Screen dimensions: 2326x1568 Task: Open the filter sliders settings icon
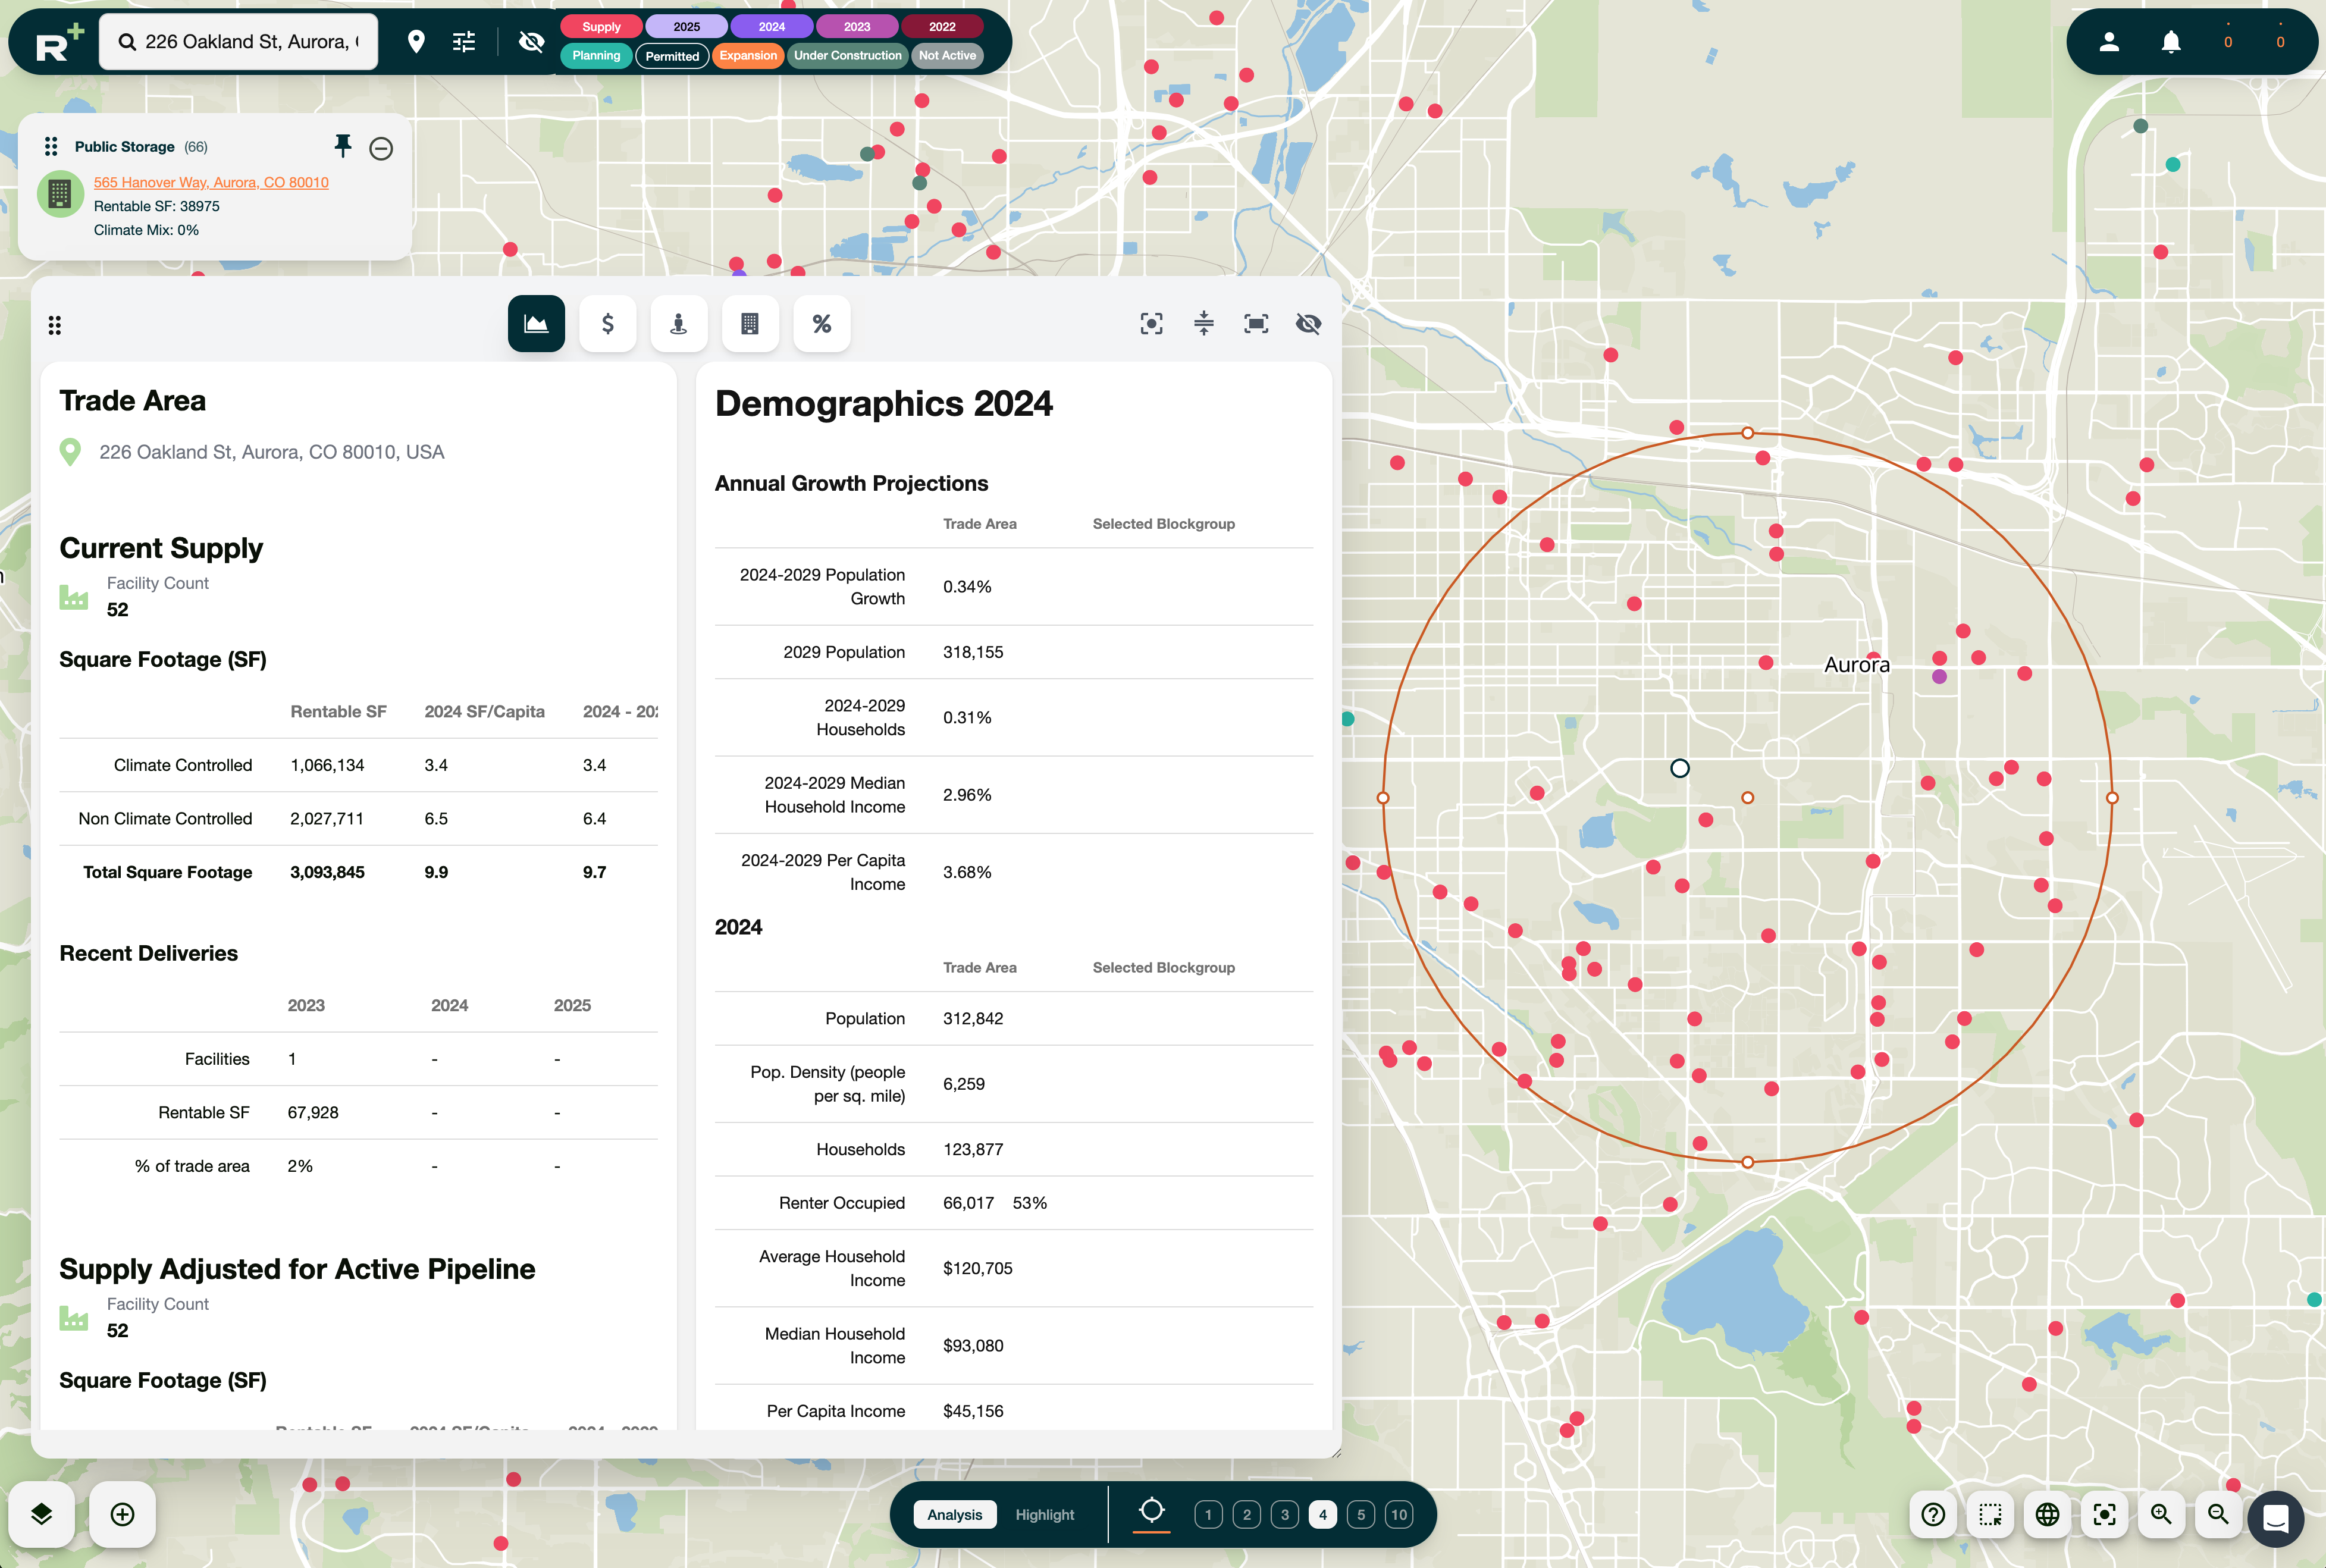tap(464, 42)
